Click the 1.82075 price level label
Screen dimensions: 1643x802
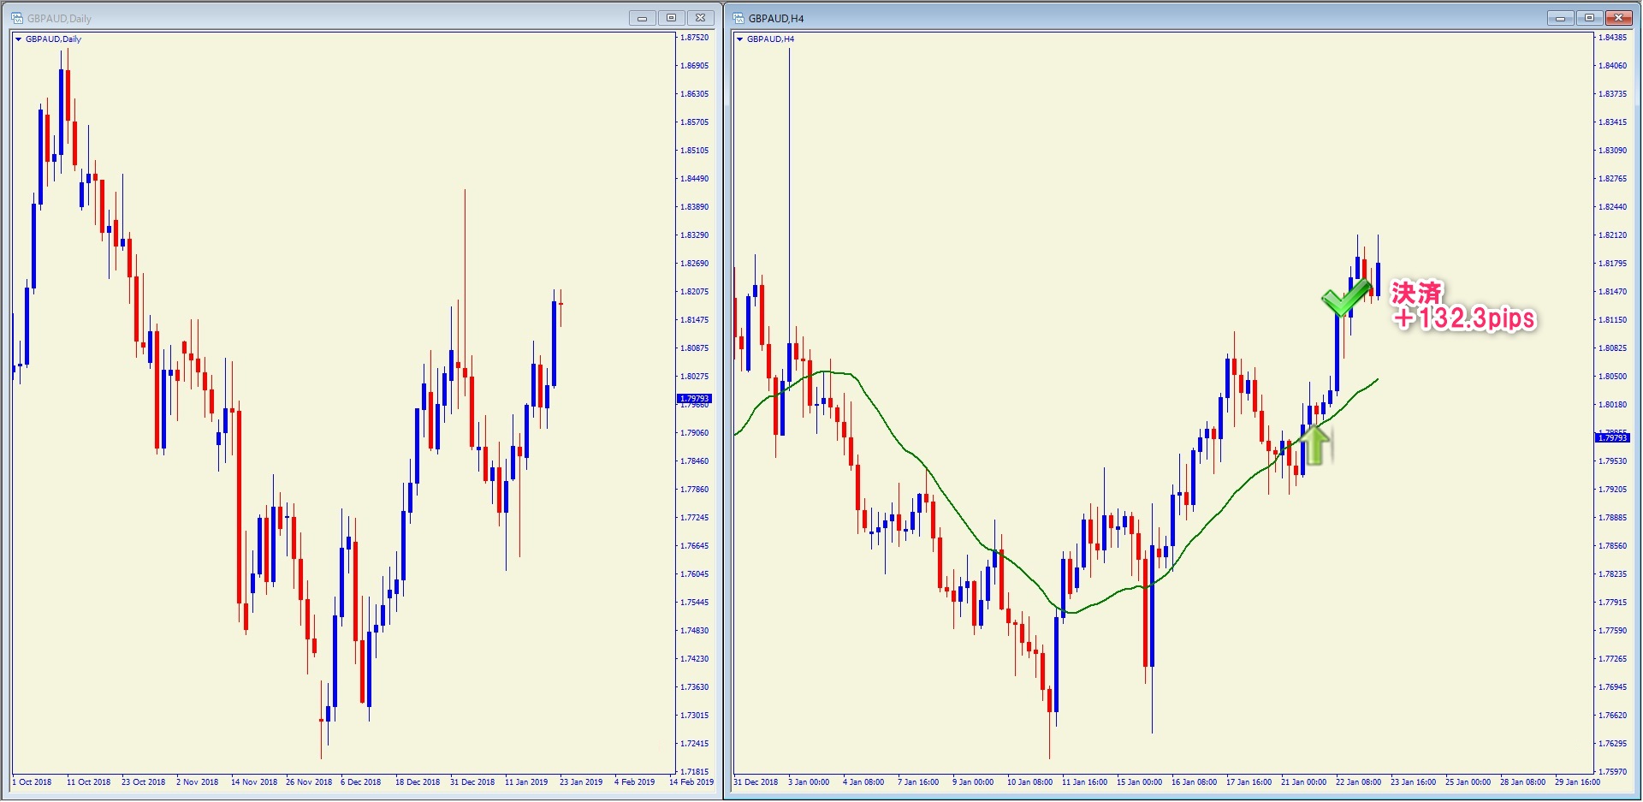(695, 292)
